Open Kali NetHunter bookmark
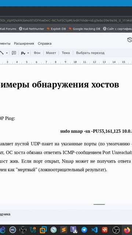Viewport: 132px width, 235px height. 32,29
